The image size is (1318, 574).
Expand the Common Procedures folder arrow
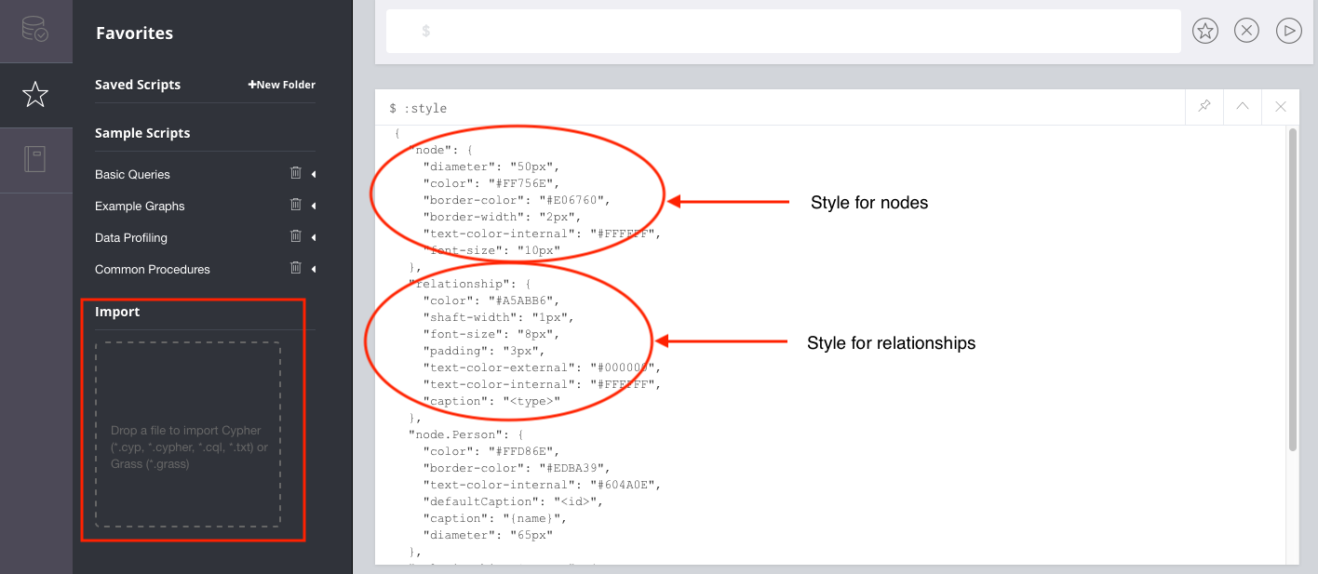[314, 269]
